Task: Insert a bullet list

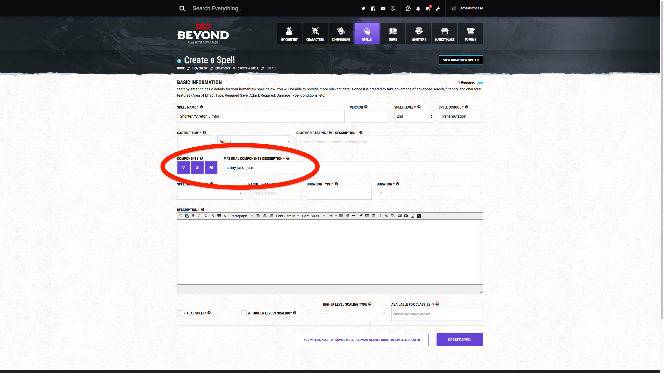Action: click(x=341, y=216)
